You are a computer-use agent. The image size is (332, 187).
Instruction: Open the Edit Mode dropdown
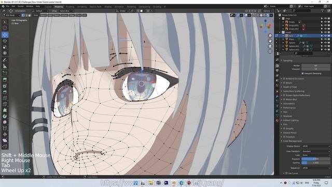[11, 15]
